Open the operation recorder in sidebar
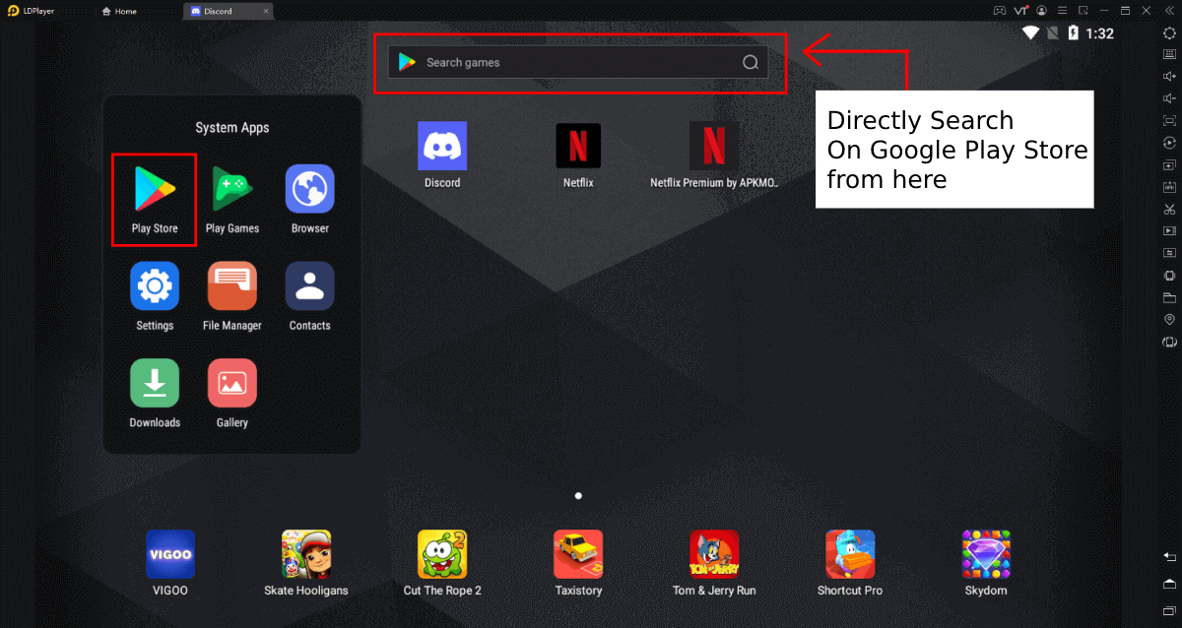The height and width of the screenshot is (628, 1182). pos(1169,143)
